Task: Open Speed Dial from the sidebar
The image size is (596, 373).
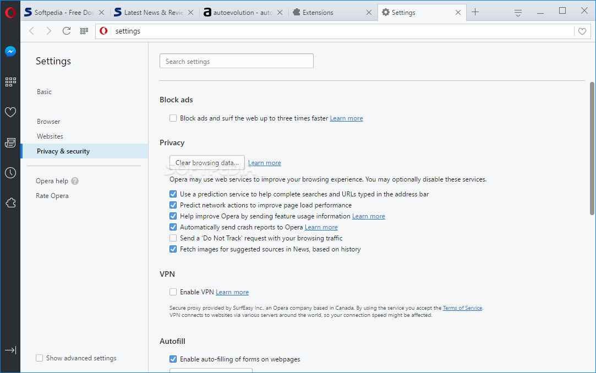Action: pos(10,81)
